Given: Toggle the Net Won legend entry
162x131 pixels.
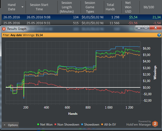Looking at the screenshot, I should (45, 125).
